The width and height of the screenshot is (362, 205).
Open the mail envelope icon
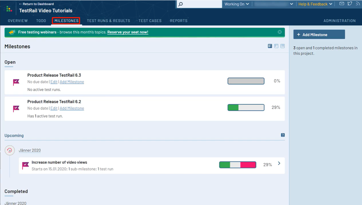(342, 3)
